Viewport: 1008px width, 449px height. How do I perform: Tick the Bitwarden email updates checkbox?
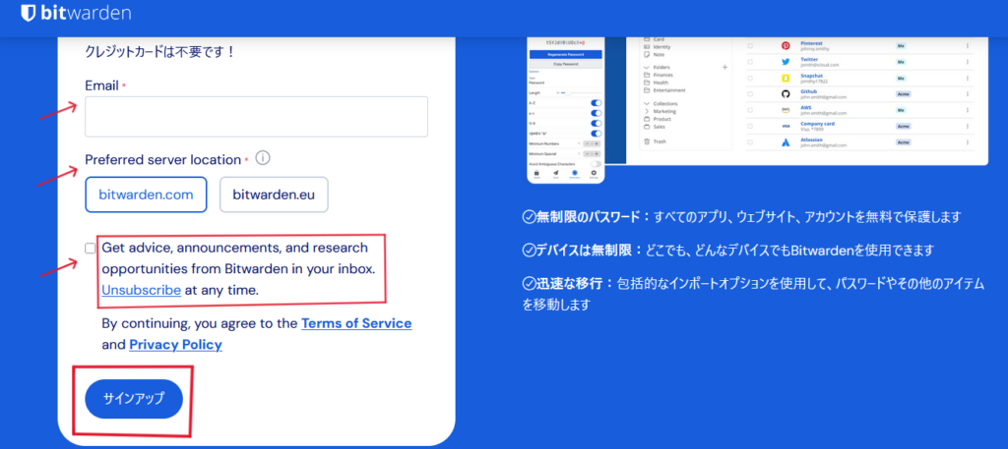coord(90,249)
